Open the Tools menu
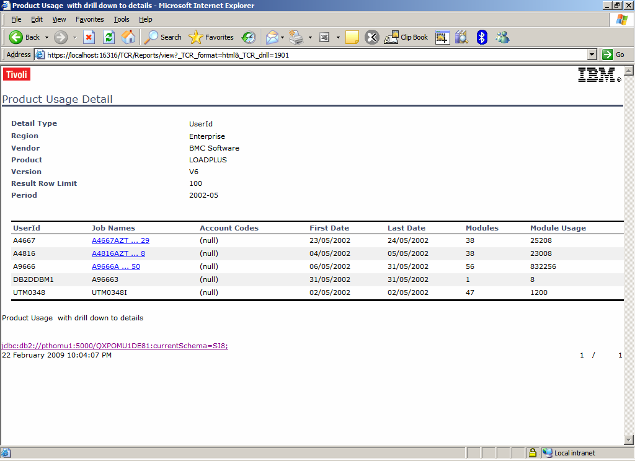The height and width of the screenshot is (461, 635). pos(121,19)
